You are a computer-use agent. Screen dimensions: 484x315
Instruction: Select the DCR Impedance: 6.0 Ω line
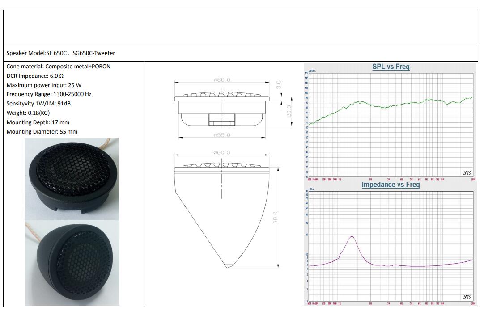35,76
